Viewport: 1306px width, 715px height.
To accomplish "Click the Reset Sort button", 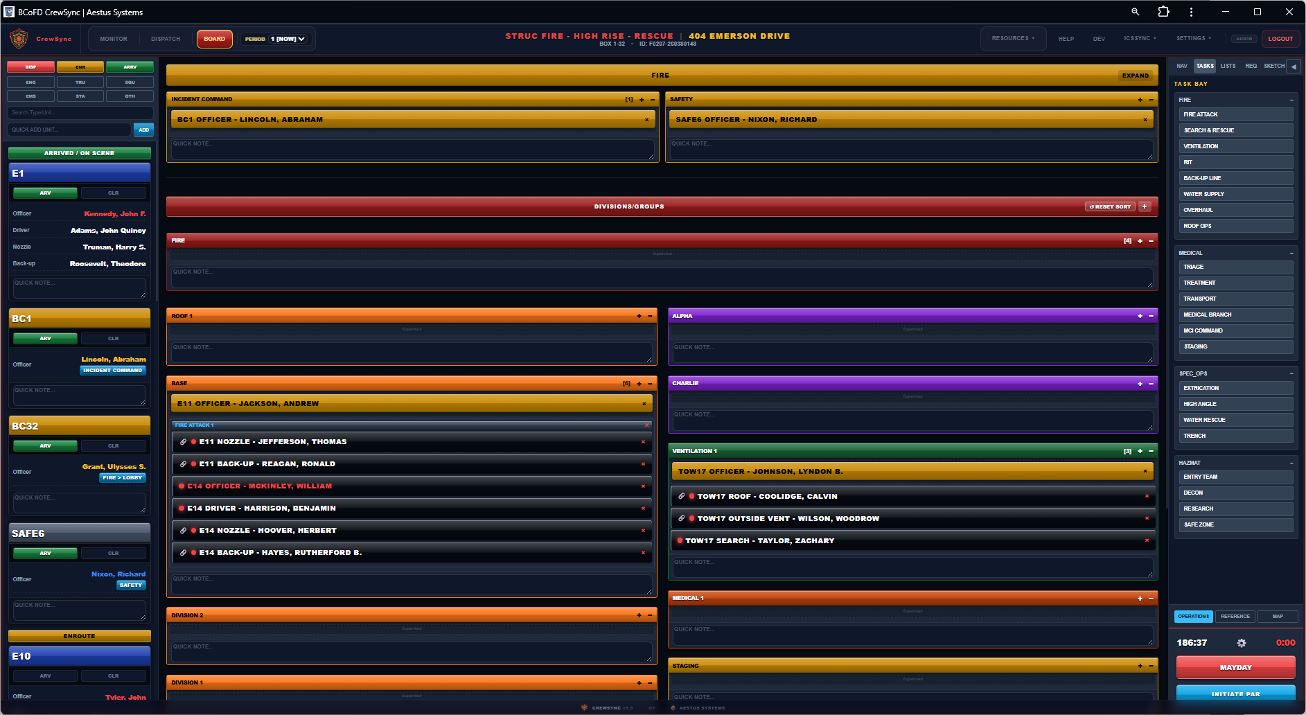I will coord(1110,206).
